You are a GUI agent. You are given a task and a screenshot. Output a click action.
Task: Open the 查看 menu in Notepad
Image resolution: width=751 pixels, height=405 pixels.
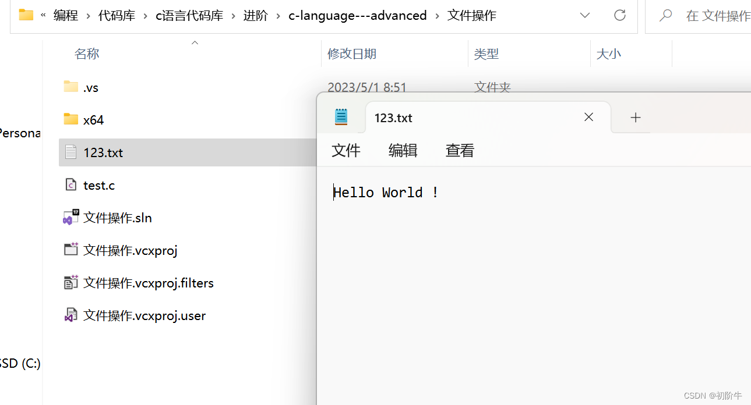click(x=460, y=151)
